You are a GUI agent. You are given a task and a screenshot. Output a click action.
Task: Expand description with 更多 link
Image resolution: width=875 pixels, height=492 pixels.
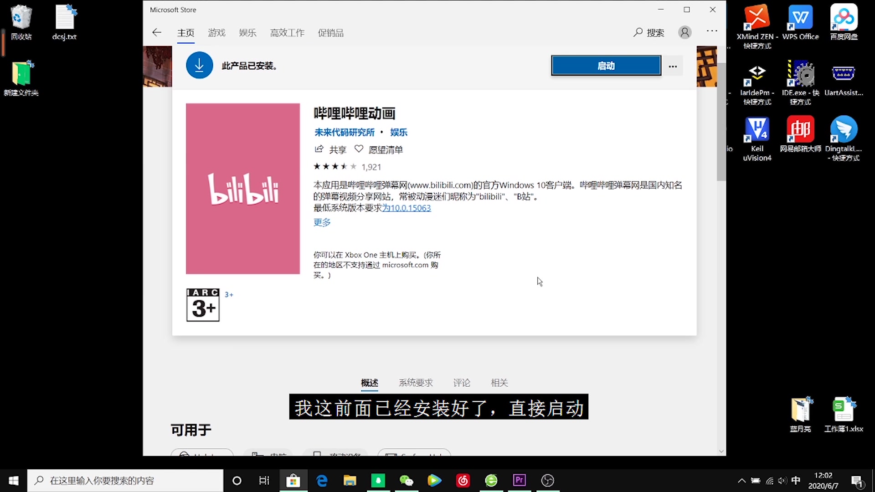click(x=322, y=222)
